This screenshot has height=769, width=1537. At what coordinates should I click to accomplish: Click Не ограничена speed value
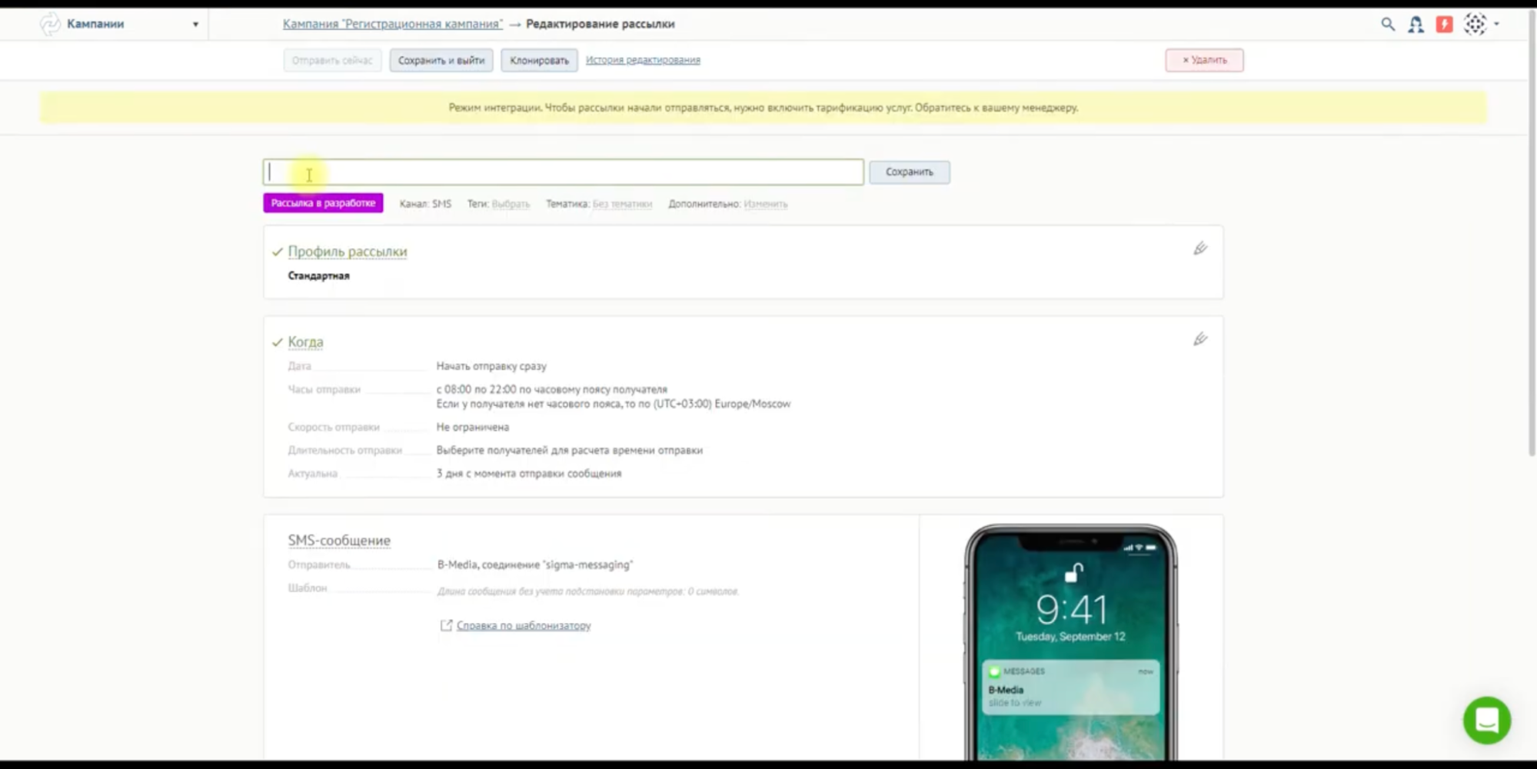(x=472, y=427)
